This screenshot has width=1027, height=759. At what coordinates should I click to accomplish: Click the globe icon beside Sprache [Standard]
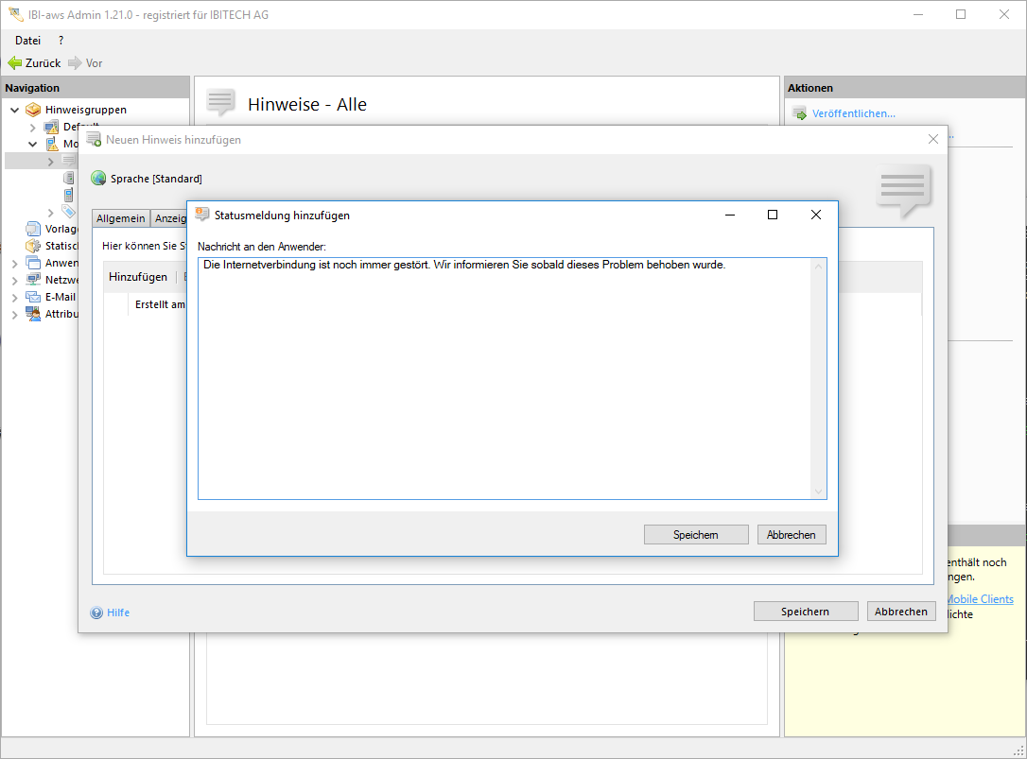[98, 179]
